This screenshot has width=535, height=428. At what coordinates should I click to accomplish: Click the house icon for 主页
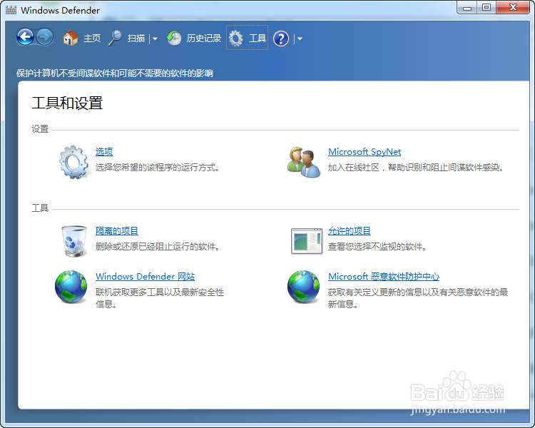pos(71,38)
